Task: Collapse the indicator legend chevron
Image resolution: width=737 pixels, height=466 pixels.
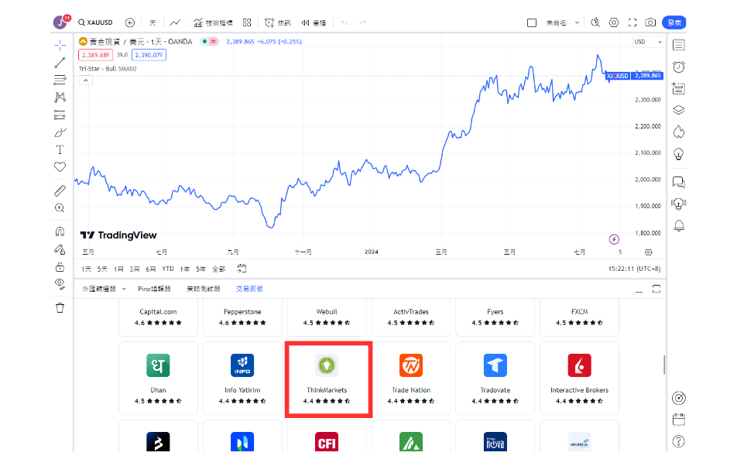Action: pyautogui.click(x=85, y=81)
